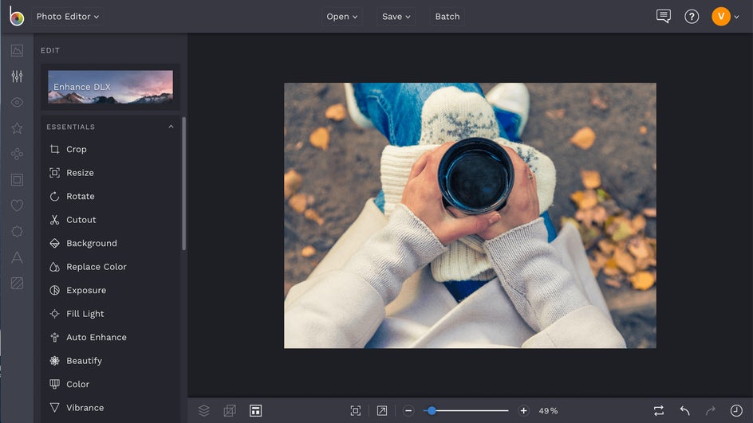Image resolution: width=753 pixels, height=423 pixels.
Task: Choose Replace Color from Essentials list
Action: coord(96,267)
